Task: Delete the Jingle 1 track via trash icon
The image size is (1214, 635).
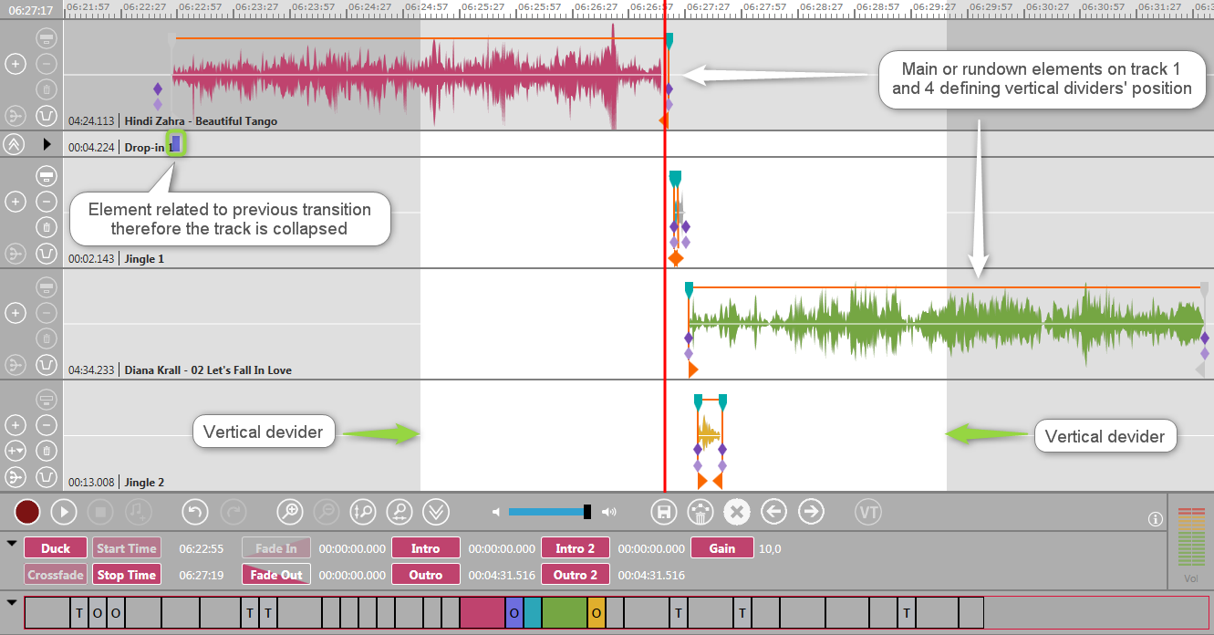Action: click(47, 227)
